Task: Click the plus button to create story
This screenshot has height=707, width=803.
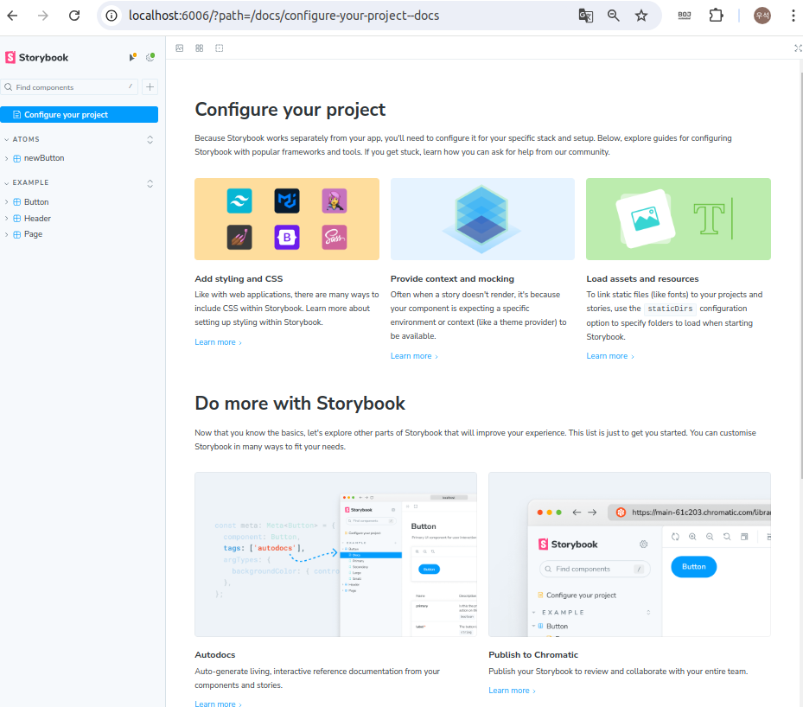Action: [150, 87]
